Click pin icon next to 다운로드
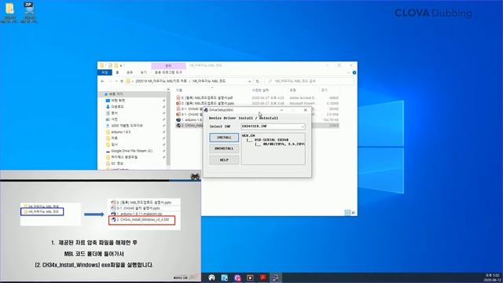The image size is (503, 283). click(164, 107)
